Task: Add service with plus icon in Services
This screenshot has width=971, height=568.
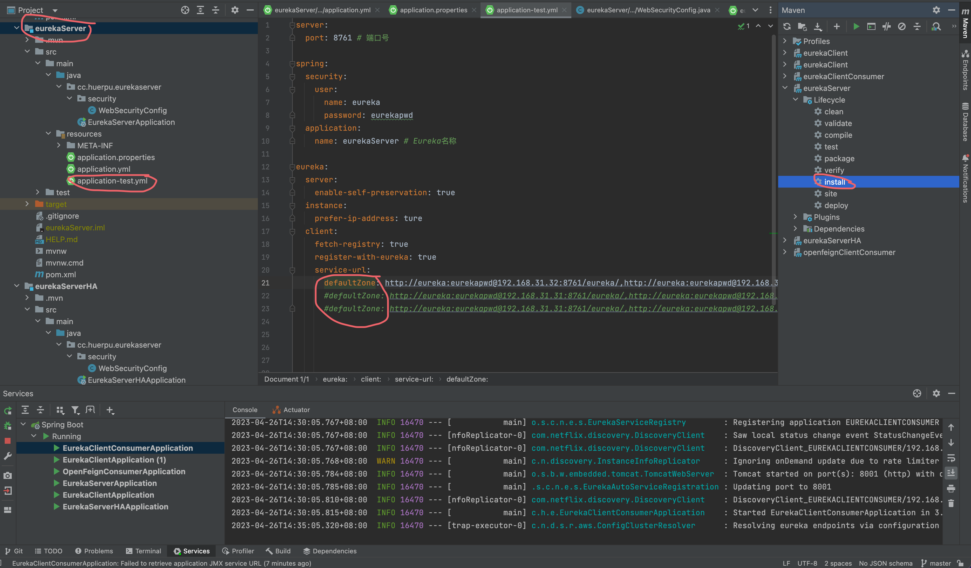Action: pyautogui.click(x=110, y=410)
